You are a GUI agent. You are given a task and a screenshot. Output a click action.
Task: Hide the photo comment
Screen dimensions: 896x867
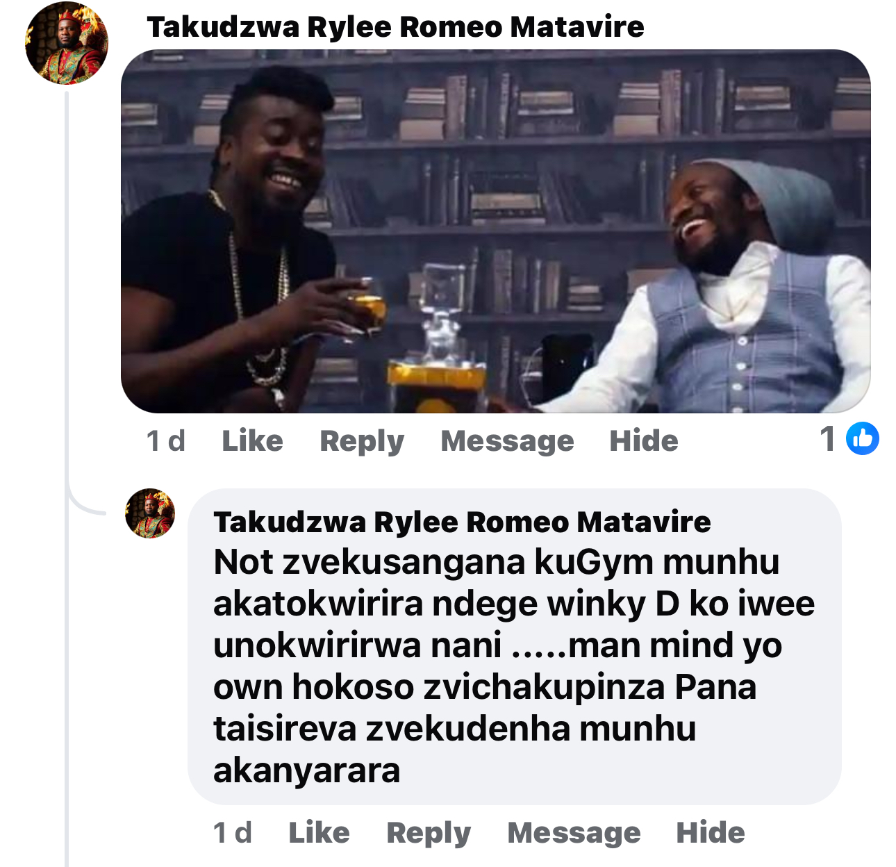pyautogui.click(x=644, y=440)
